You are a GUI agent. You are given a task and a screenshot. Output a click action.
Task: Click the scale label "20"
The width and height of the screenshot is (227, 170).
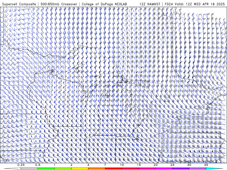pos(155,165)
